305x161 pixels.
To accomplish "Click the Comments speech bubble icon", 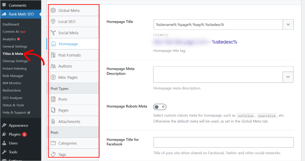I will coord(4,5).
